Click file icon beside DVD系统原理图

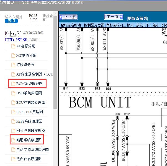tap(13, 93)
